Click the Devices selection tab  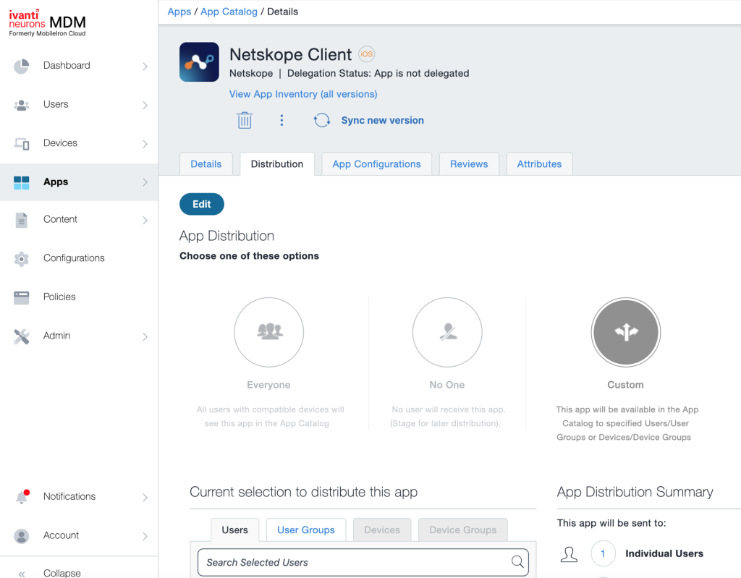click(x=382, y=530)
